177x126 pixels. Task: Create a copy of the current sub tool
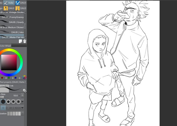point(20,41)
